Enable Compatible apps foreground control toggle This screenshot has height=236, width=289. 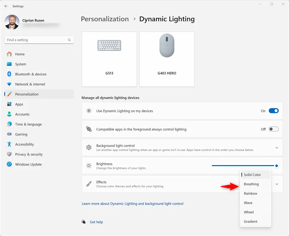tap(273, 129)
